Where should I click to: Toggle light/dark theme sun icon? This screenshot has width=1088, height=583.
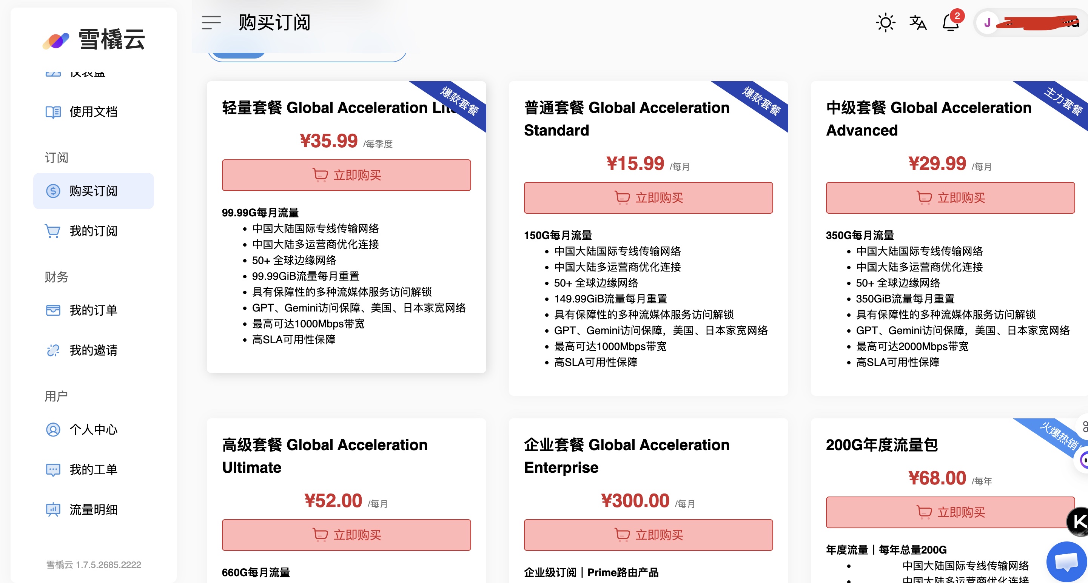point(885,22)
